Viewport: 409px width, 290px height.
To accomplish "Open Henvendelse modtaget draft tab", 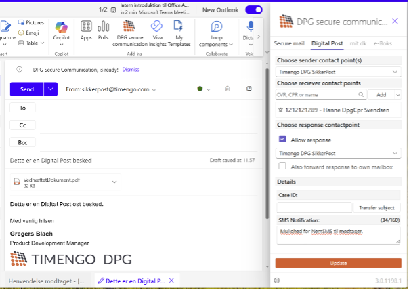I will [x=47, y=281].
